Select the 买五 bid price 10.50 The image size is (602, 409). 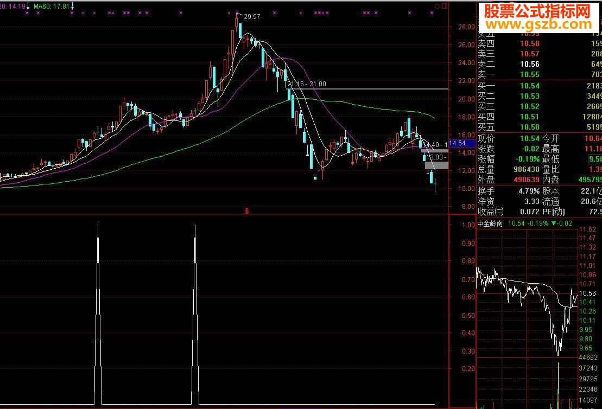529,127
